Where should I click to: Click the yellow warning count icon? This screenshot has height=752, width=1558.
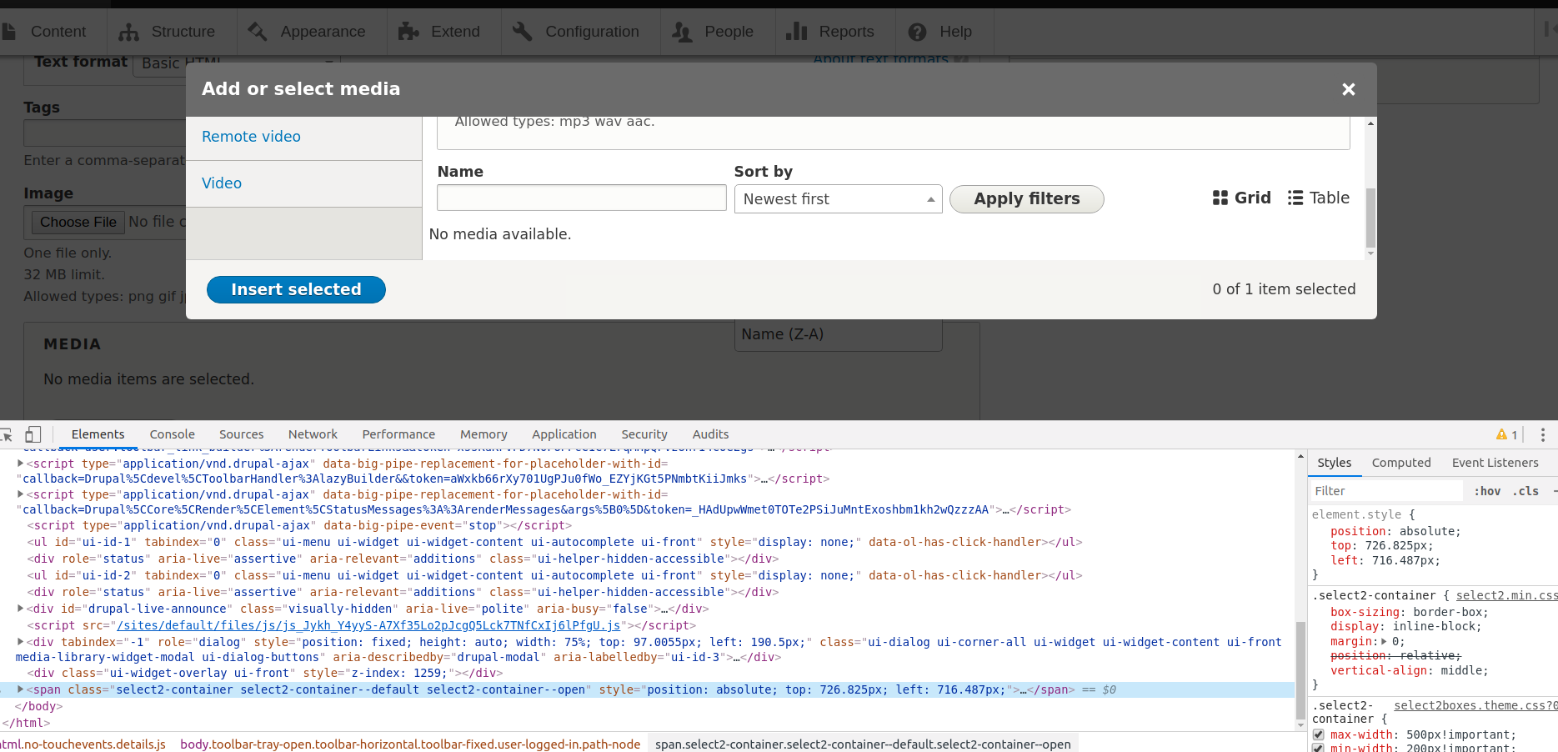click(1506, 434)
